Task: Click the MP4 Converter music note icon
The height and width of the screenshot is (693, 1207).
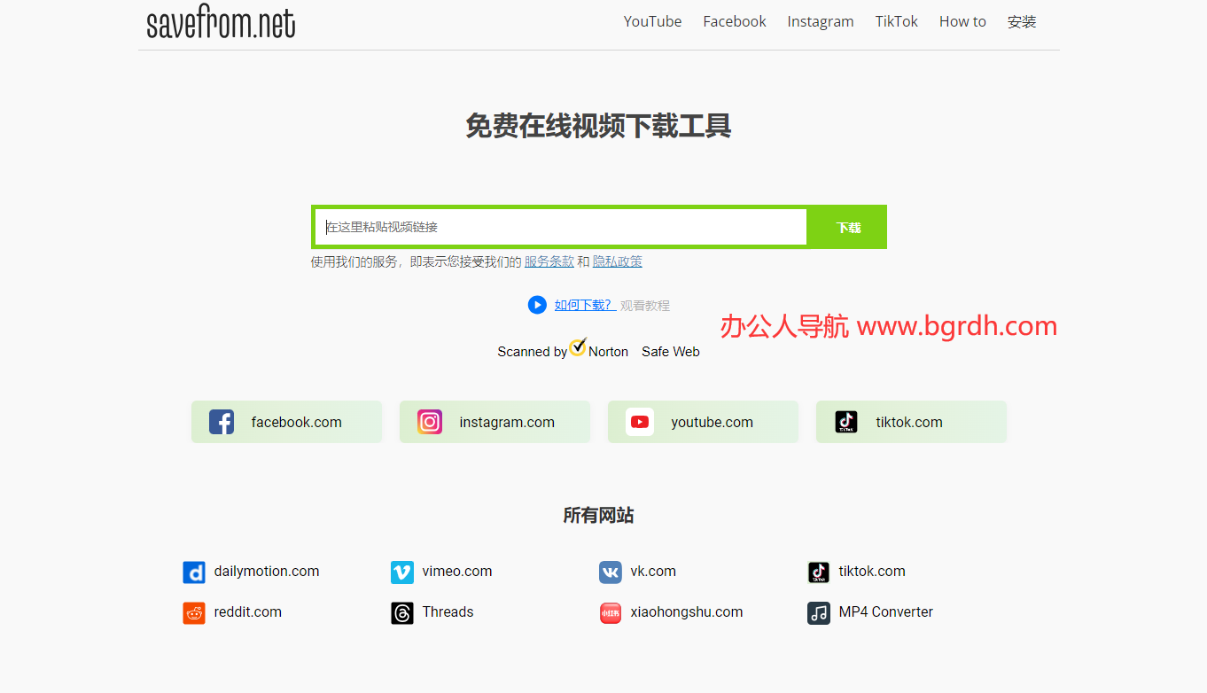Action: 819,613
